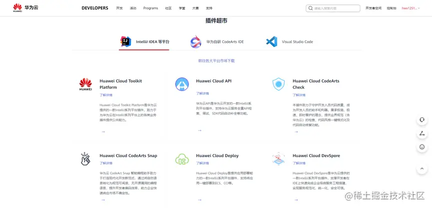The image size is (432, 208).
Task: Click the Huawei Cloud Deploy cloud icon
Action: tap(182, 159)
